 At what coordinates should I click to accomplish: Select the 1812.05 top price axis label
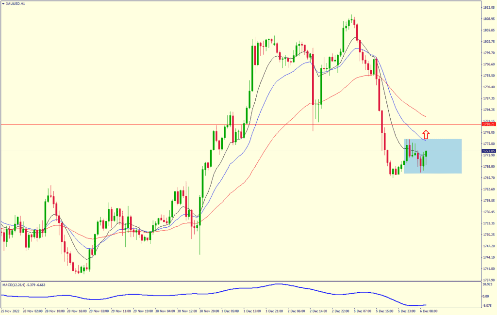click(488, 8)
